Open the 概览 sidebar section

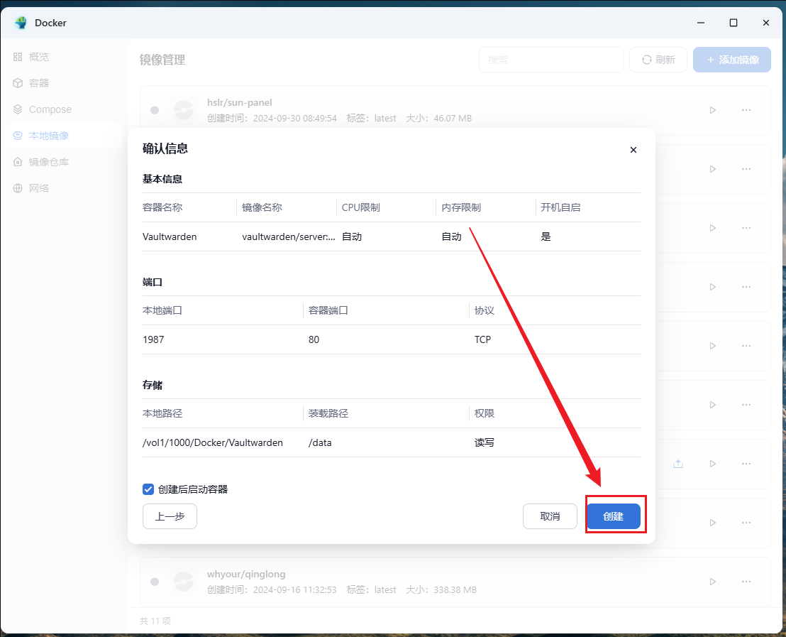tap(39, 57)
